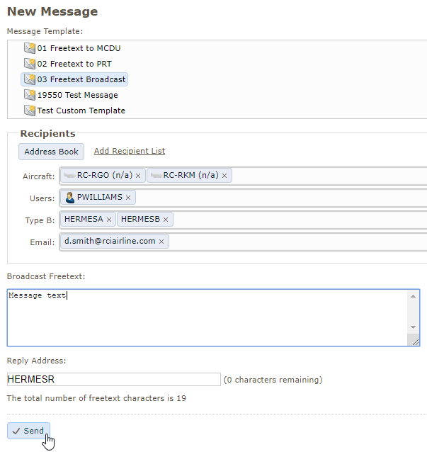Remove RC-RGO aircraft recipient
Screen dimensions: 427x452
[x=138, y=176]
